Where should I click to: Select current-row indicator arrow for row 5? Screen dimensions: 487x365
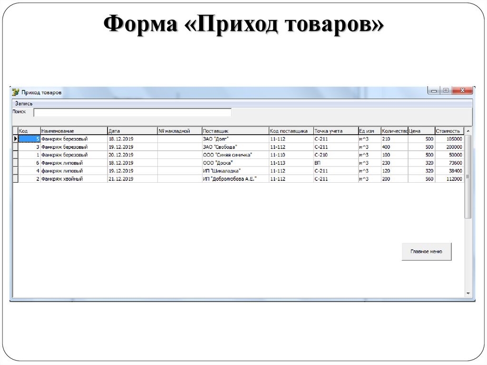[x=15, y=138]
